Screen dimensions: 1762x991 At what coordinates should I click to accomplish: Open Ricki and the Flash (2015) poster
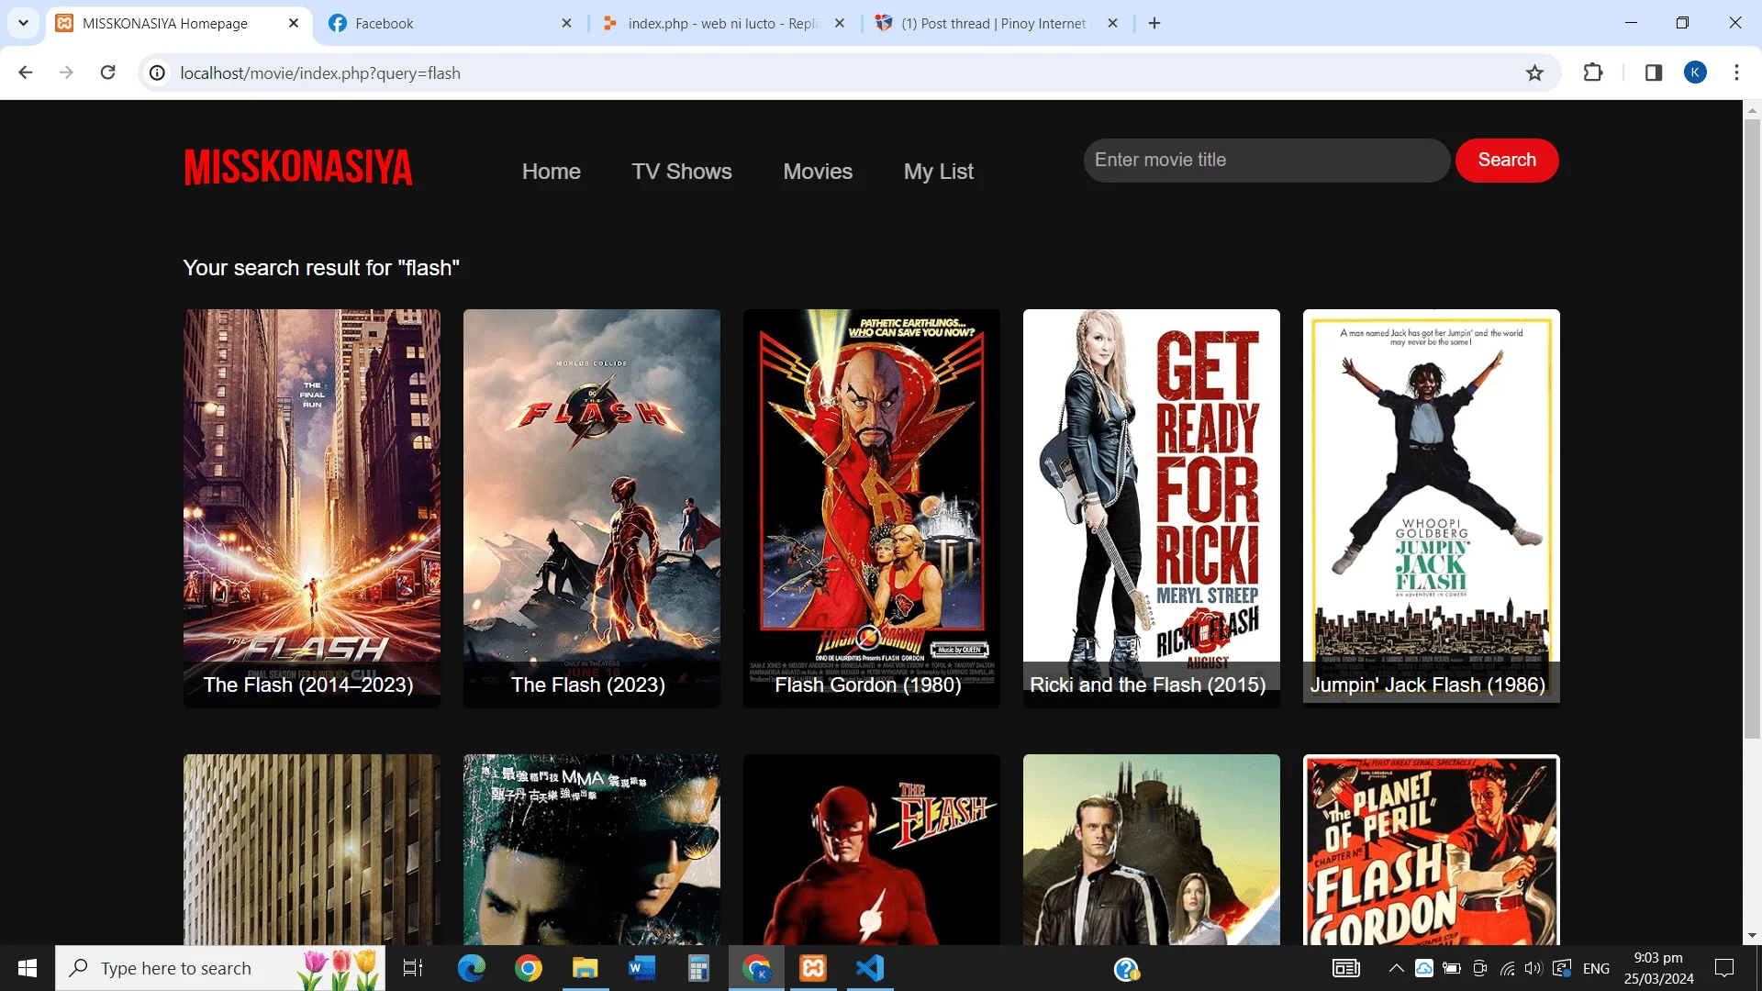(1152, 507)
